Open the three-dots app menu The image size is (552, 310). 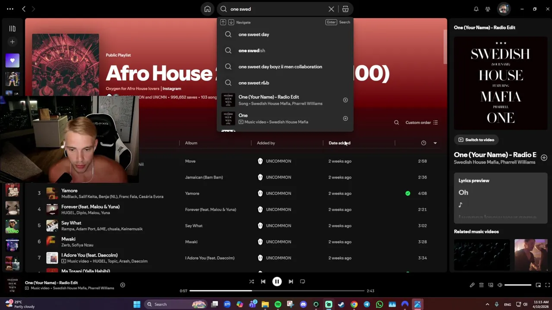(x=10, y=9)
